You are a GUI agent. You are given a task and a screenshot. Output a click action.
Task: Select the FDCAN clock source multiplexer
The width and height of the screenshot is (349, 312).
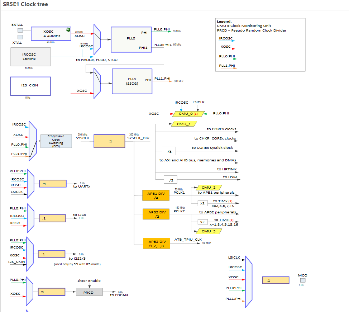click(30, 292)
